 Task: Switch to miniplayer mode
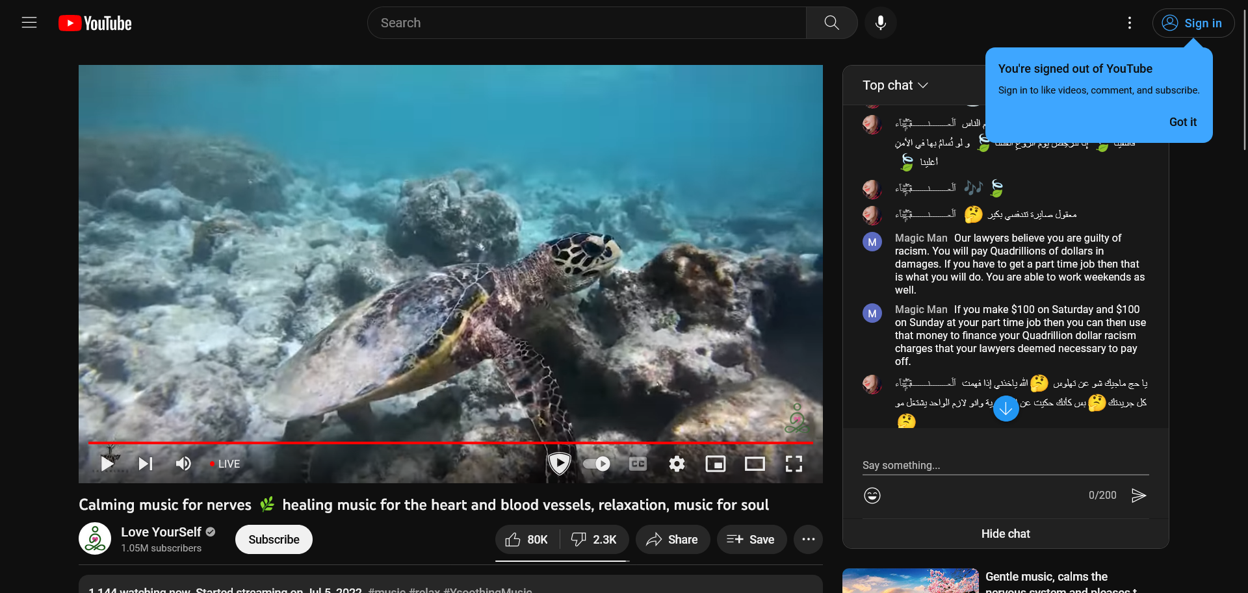point(716,464)
